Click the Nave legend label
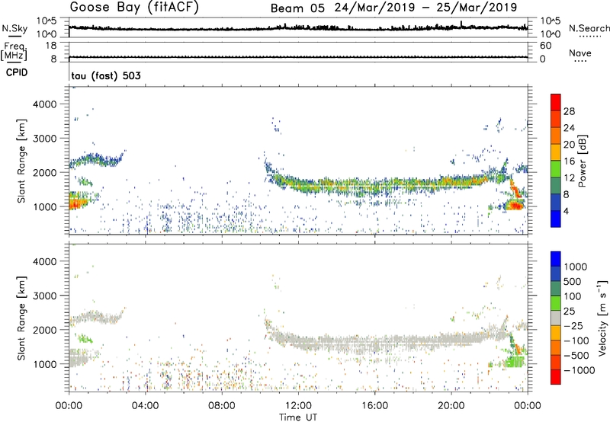 pyautogui.click(x=580, y=53)
